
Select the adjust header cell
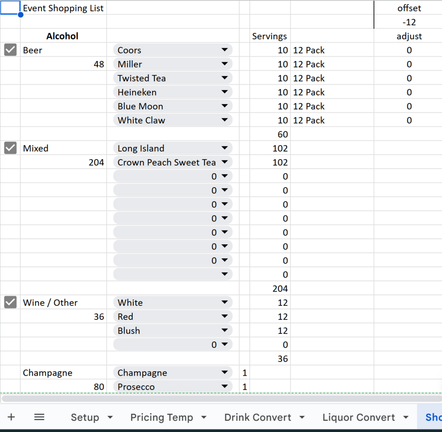click(x=408, y=36)
